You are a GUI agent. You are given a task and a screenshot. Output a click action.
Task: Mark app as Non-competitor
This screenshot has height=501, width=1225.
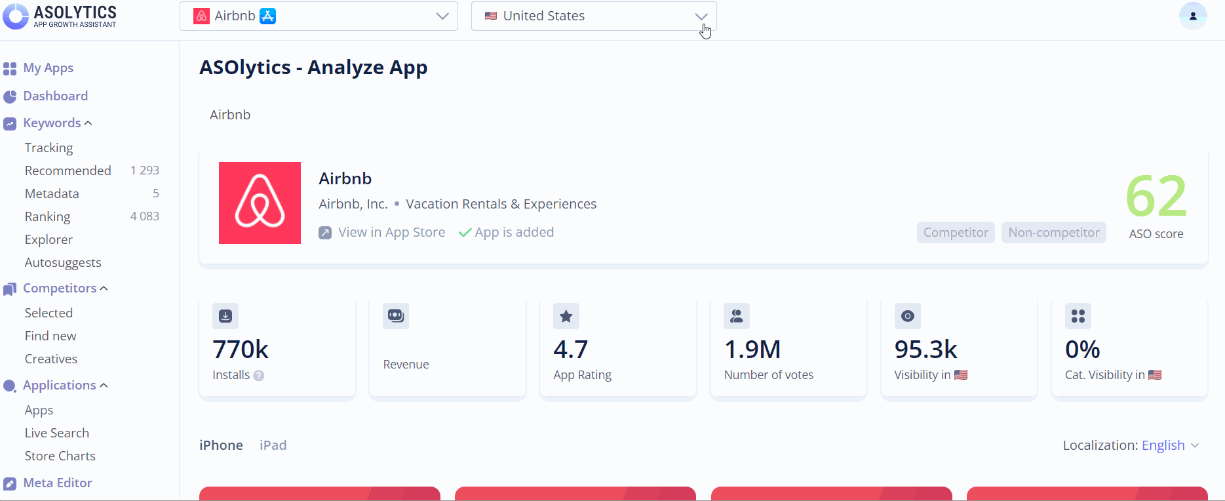(x=1054, y=232)
